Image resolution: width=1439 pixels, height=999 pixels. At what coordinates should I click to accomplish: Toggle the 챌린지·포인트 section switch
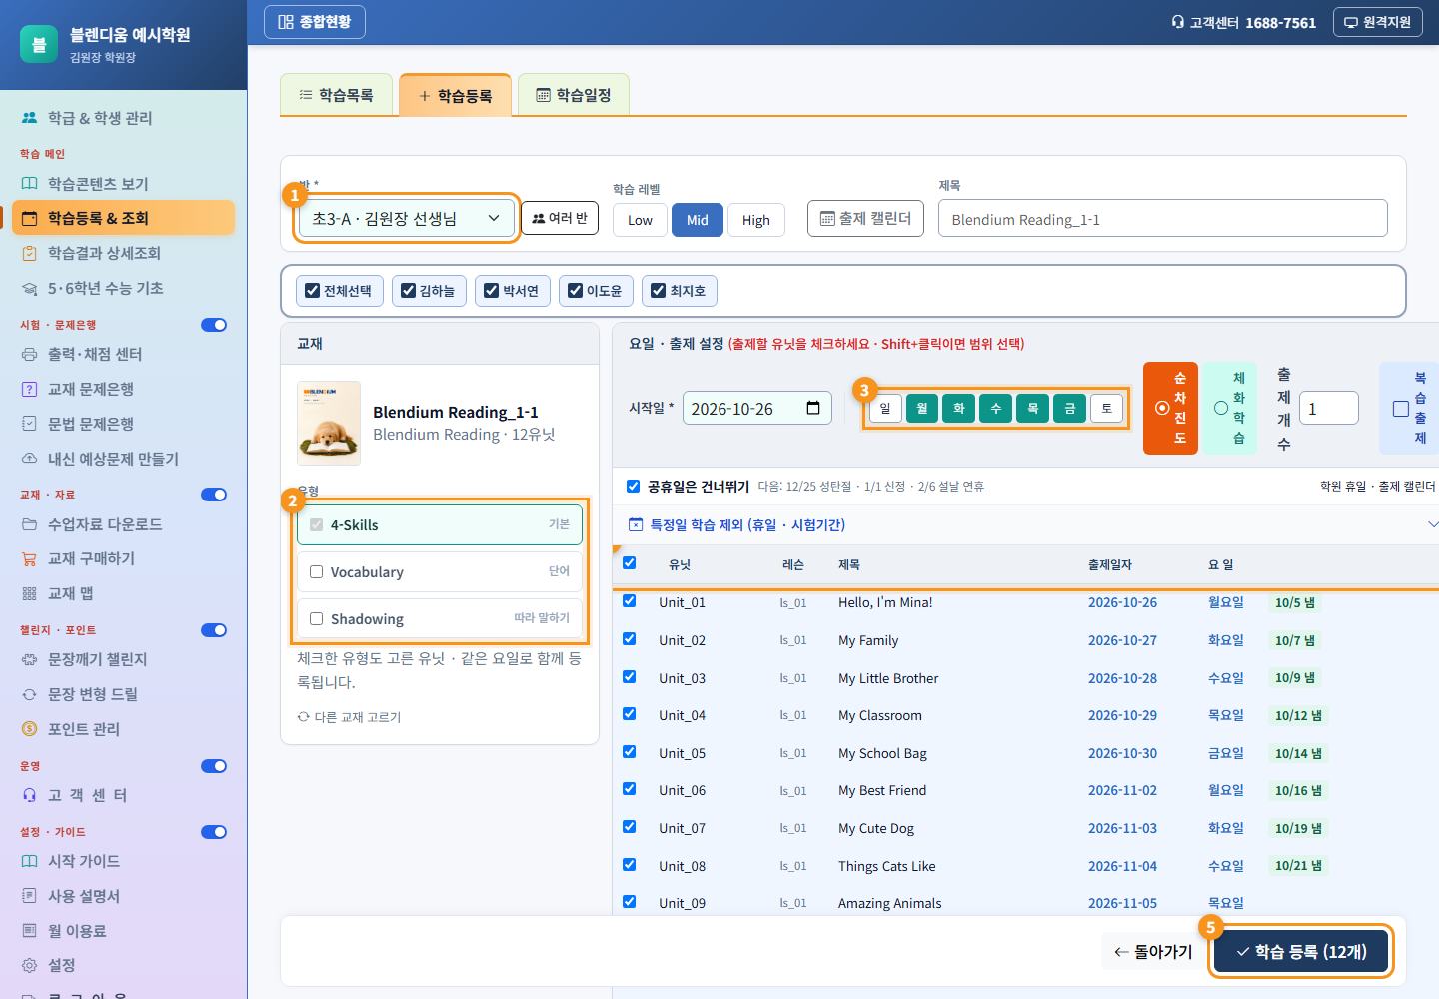point(214,630)
